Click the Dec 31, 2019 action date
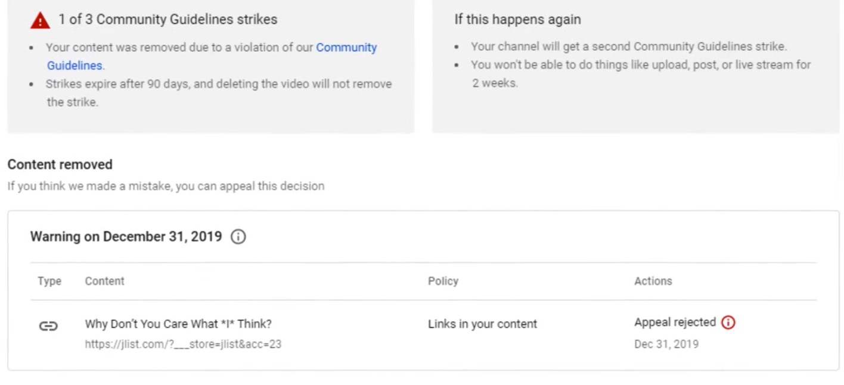The height and width of the screenshot is (385, 844). (666, 344)
